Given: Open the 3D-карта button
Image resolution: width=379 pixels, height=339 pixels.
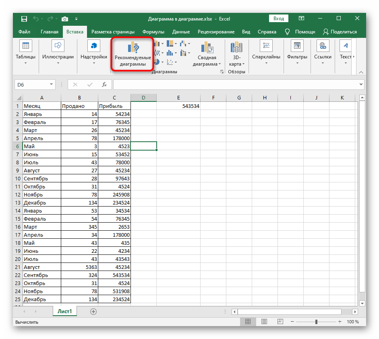Looking at the screenshot, I should click(237, 54).
